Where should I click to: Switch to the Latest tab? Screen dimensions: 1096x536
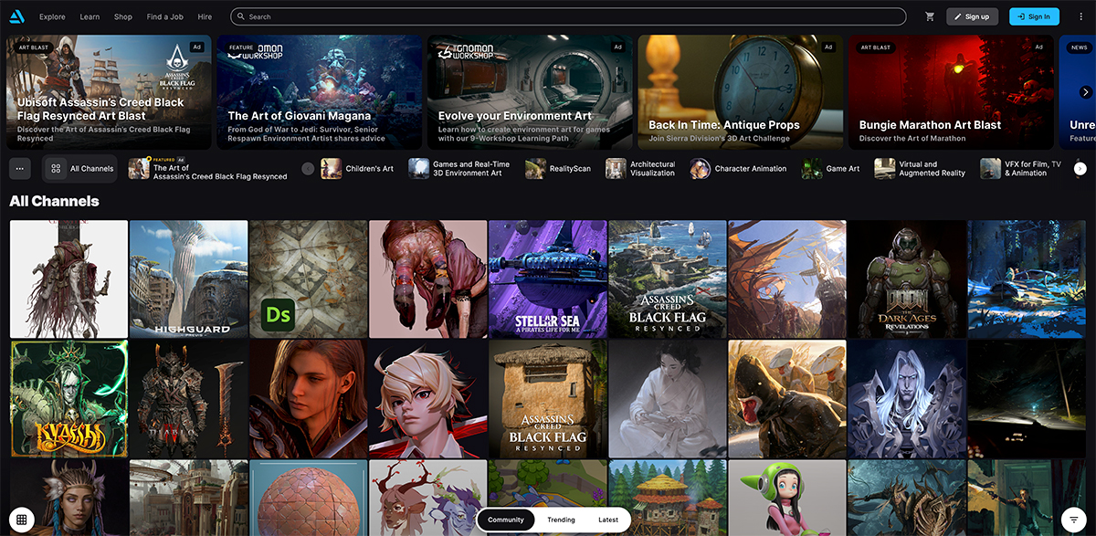pyautogui.click(x=608, y=520)
